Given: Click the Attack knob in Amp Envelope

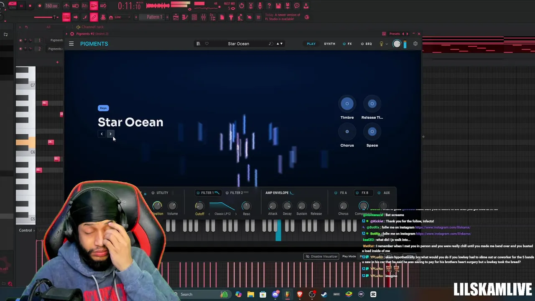Looking at the screenshot, I should click(273, 206).
